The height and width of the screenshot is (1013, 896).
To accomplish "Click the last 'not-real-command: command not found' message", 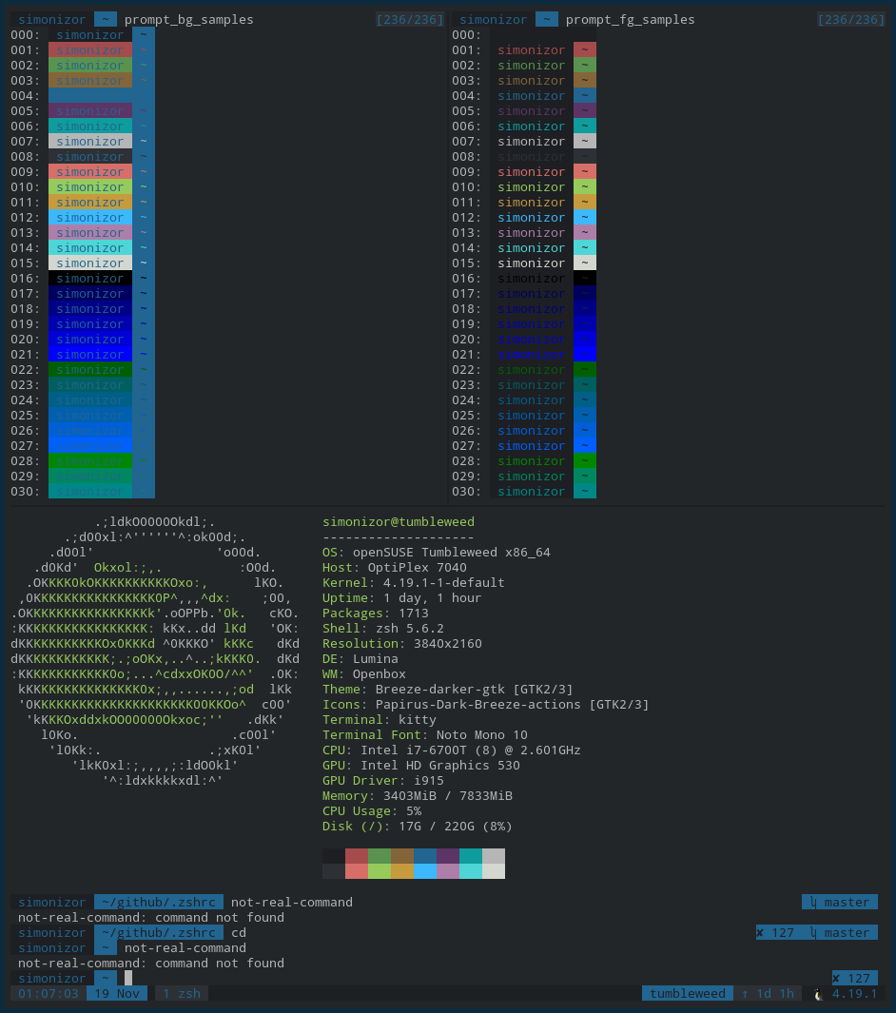I will click(x=151, y=964).
